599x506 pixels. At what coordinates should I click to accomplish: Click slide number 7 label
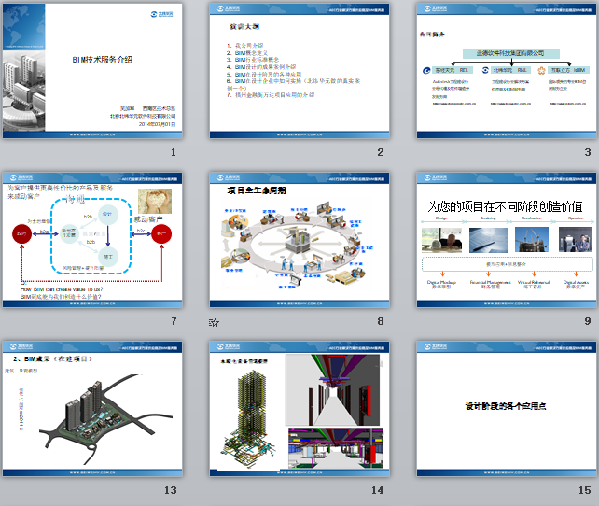click(x=174, y=321)
